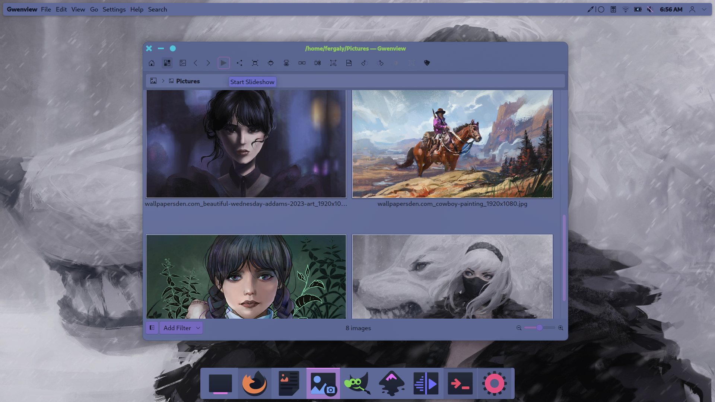Switch to single image View mode
The width and height of the screenshot is (715, 402).
(x=183, y=63)
